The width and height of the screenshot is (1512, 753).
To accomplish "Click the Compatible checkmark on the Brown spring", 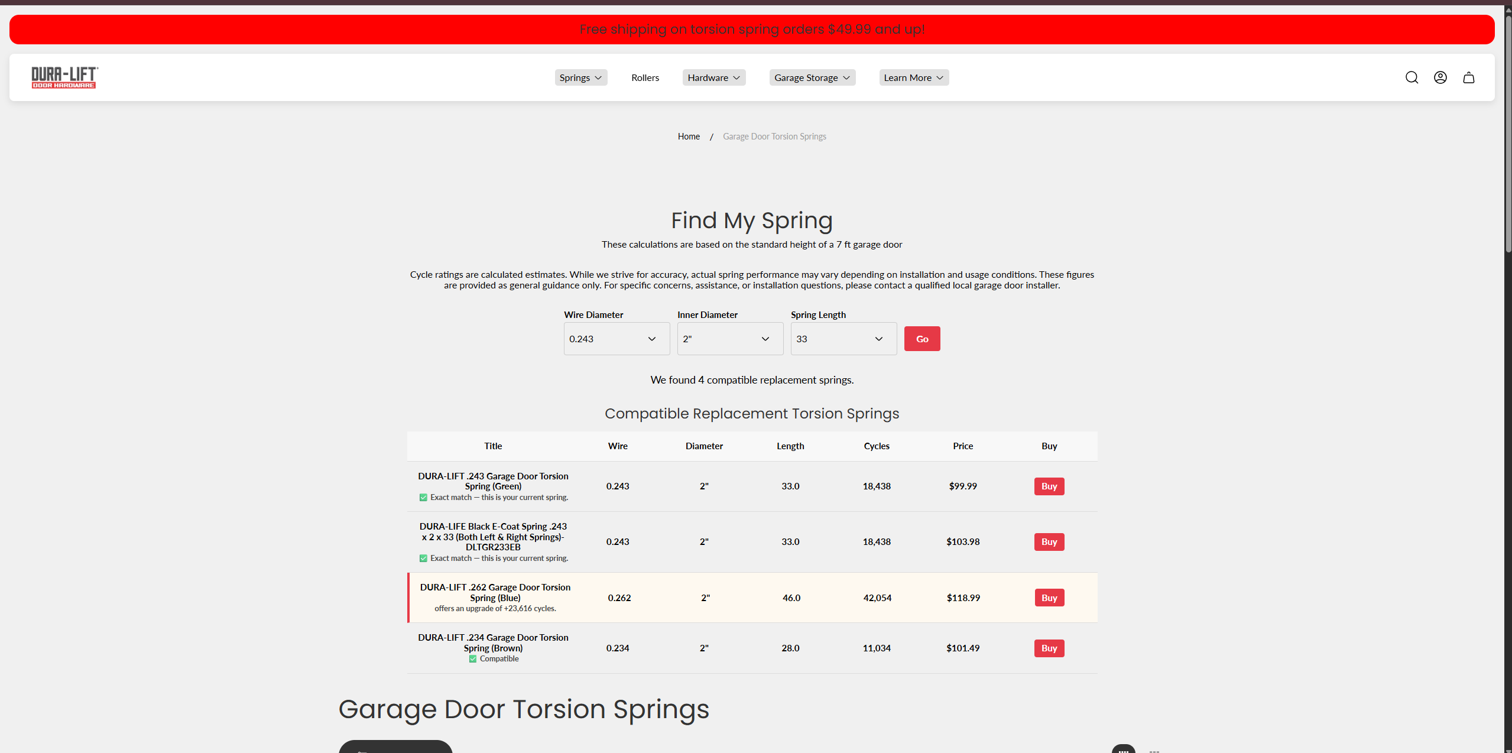I will 472,658.
